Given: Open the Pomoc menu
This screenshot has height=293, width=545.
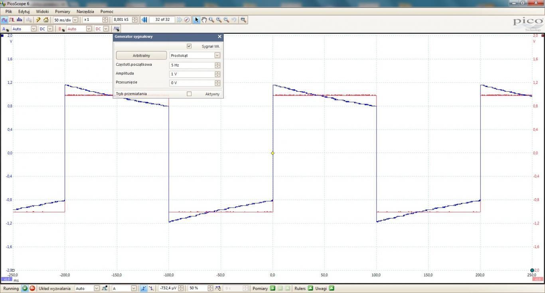Looking at the screenshot, I should point(107,12).
